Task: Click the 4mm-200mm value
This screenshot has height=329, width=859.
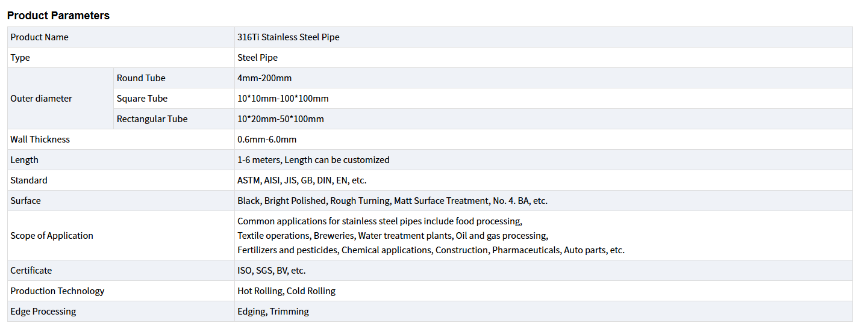Action: click(x=264, y=78)
